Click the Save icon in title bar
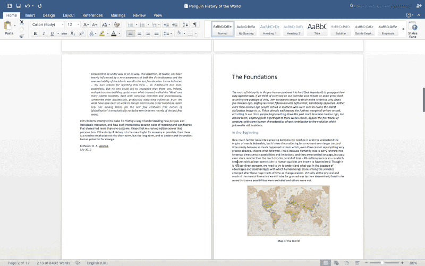Viewport: 425px width, 266px height. pos(18,5)
